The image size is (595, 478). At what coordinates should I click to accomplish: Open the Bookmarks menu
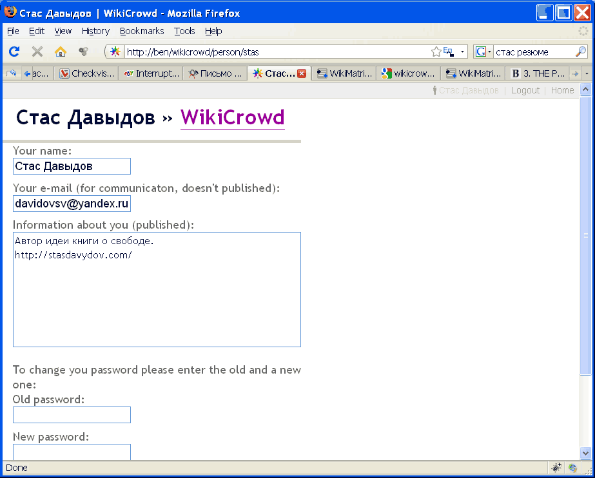pyautogui.click(x=142, y=31)
